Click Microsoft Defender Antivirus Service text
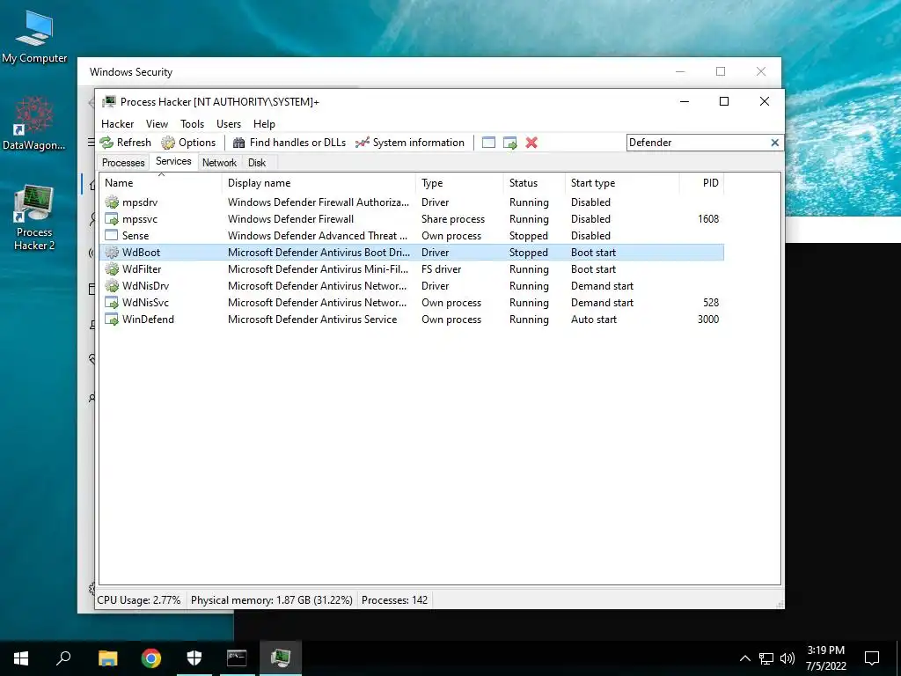This screenshot has width=901, height=676. [312, 319]
